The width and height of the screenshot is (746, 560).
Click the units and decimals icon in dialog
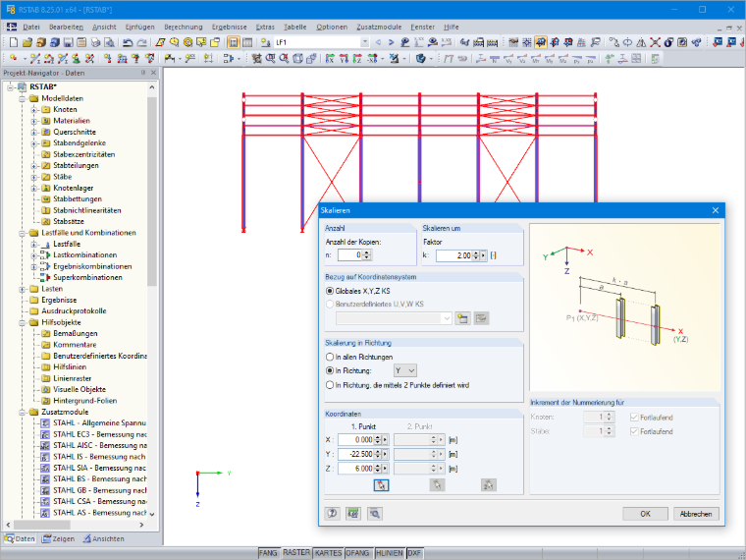point(353,513)
